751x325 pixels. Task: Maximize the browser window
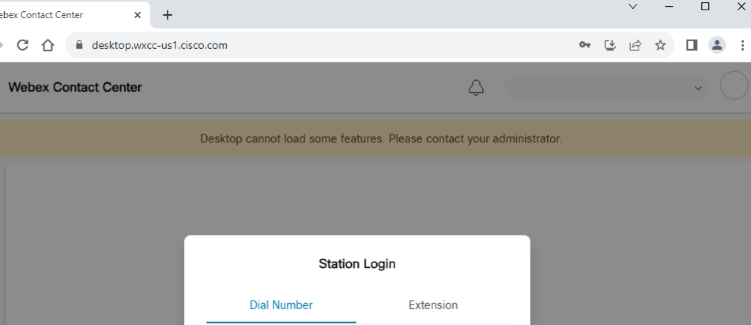(x=705, y=6)
